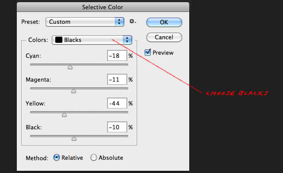Click the Cyan percentage input field
The image size is (283, 173).
pos(117,56)
